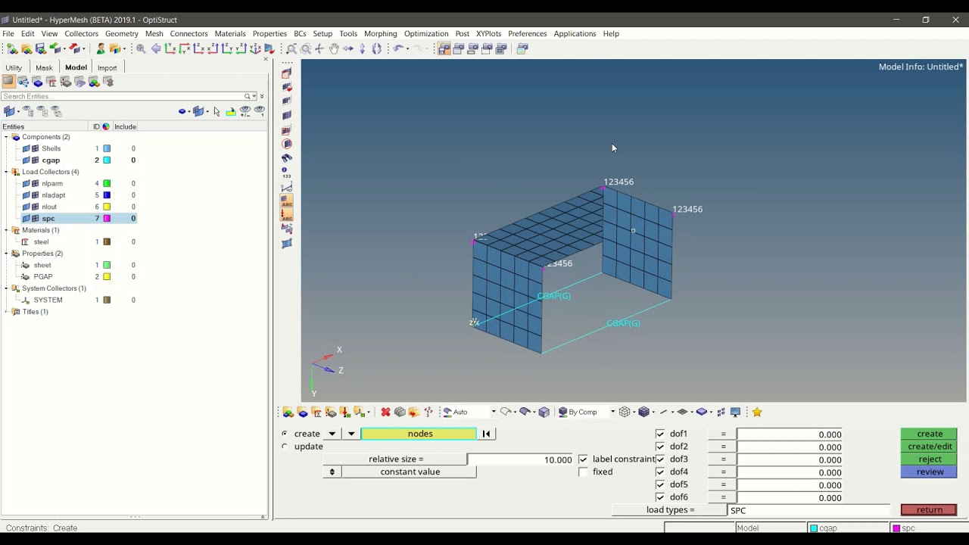This screenshot has height=545, width=969.
Task: Click the save model disk icon
Action: (x=41, y=48)
